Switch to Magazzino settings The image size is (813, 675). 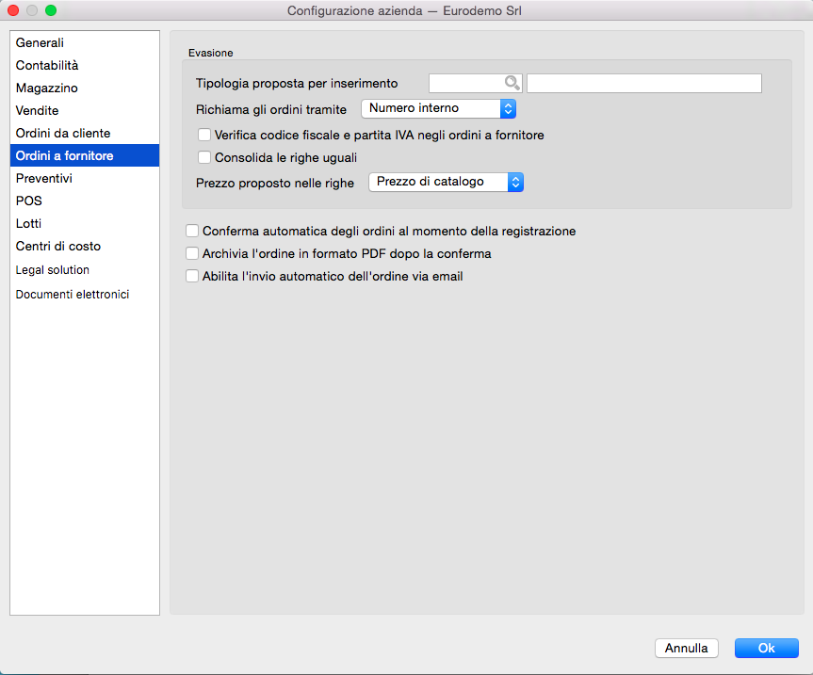pyautogui.click(x=47, y=88)
